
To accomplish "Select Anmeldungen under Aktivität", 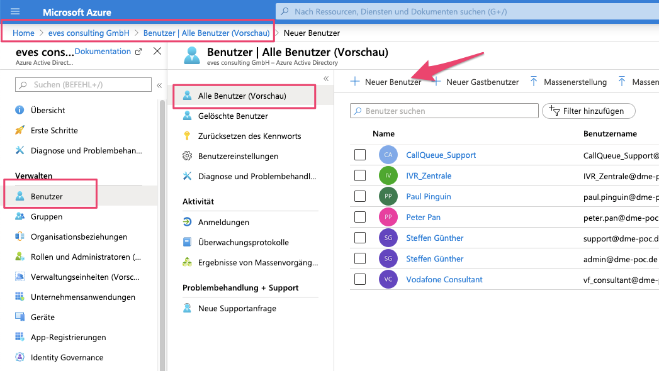I will point(223,223).
